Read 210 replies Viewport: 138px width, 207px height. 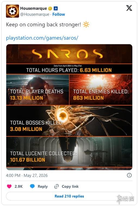pyautogui.click(x=69, y=196)
